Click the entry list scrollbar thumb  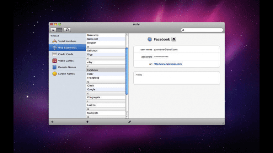(x=127, y=71)
